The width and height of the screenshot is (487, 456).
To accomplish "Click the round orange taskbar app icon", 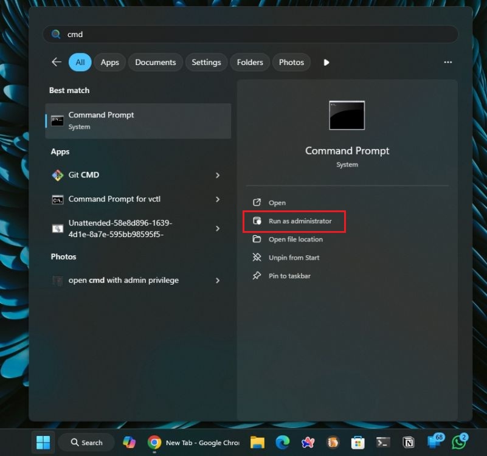I will coord(333,443).
